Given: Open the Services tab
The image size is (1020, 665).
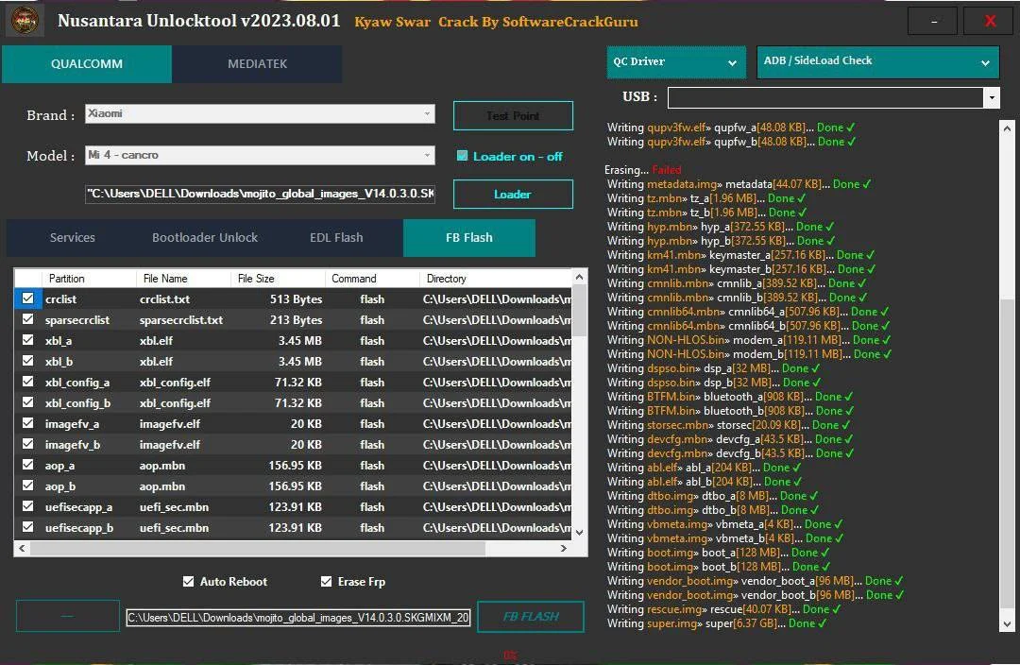Looking at the screenshot, I should 72,237.
